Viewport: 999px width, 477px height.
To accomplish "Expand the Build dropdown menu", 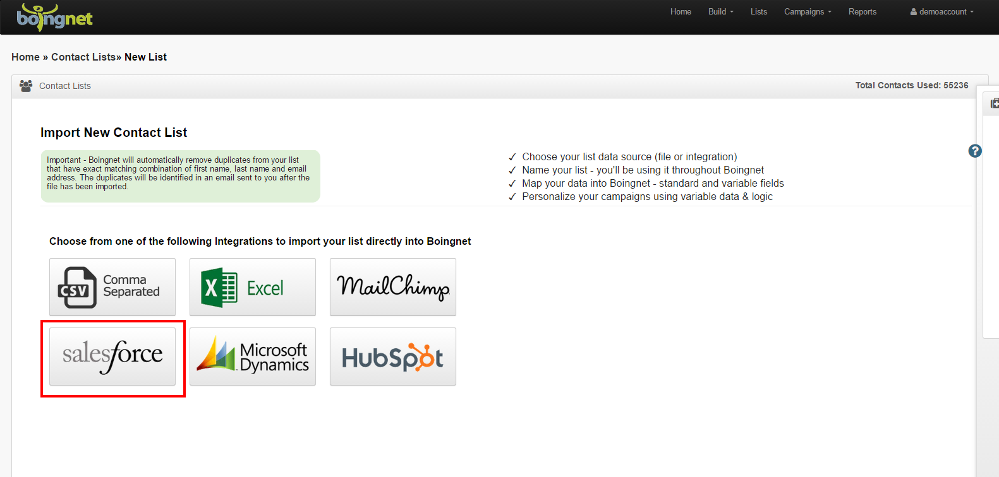I will 721,12.
